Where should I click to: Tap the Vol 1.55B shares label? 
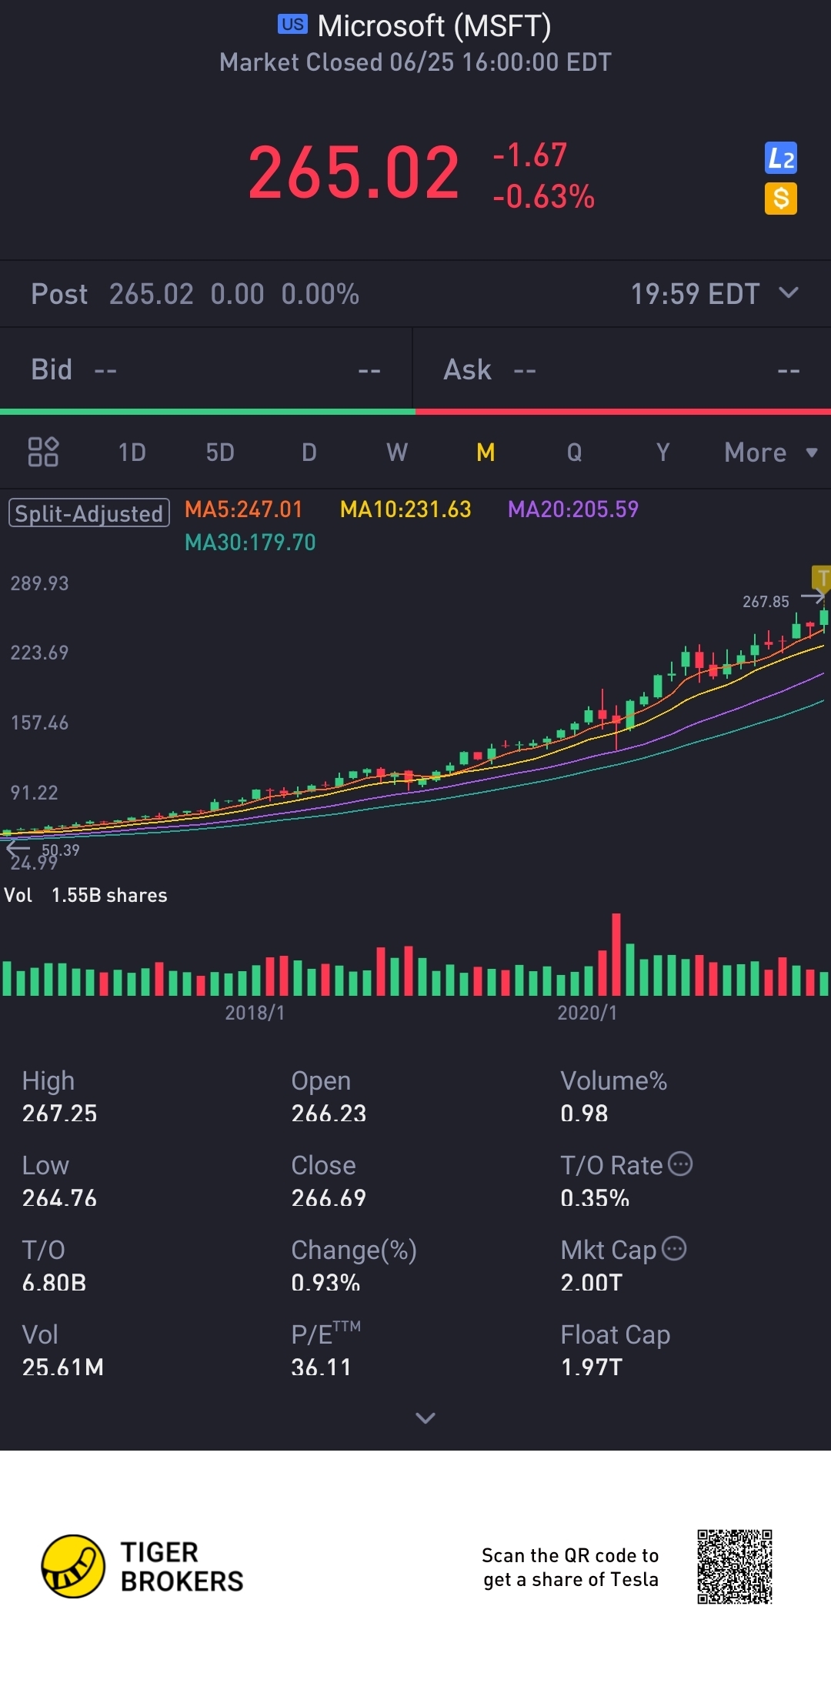pos(85,895)
